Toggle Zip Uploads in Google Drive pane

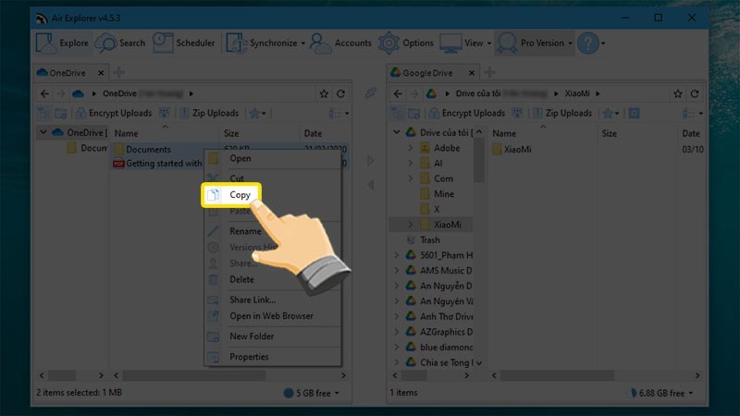tap(562, 113)
